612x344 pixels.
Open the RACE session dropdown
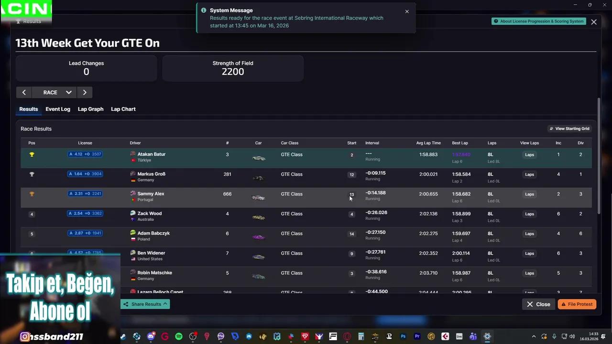click(x=57, y=92)
